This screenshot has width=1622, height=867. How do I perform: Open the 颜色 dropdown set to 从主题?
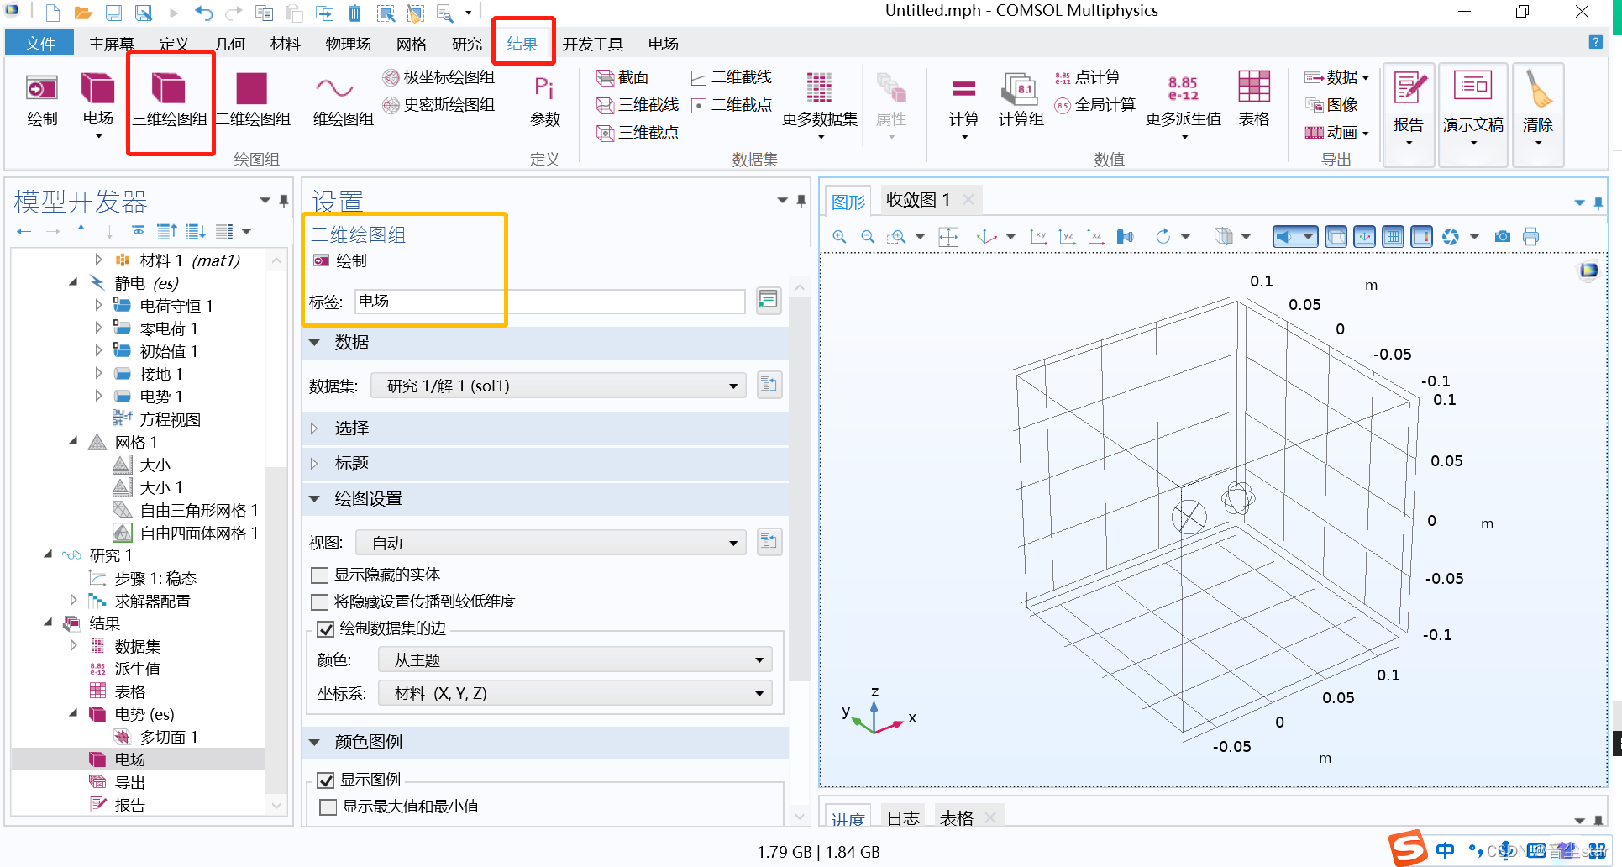click(x=575, y=659)
